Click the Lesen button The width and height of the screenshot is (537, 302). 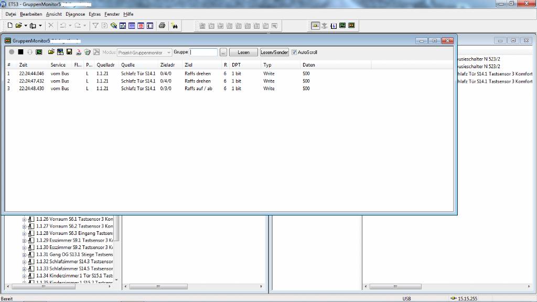tap(243, 52)
